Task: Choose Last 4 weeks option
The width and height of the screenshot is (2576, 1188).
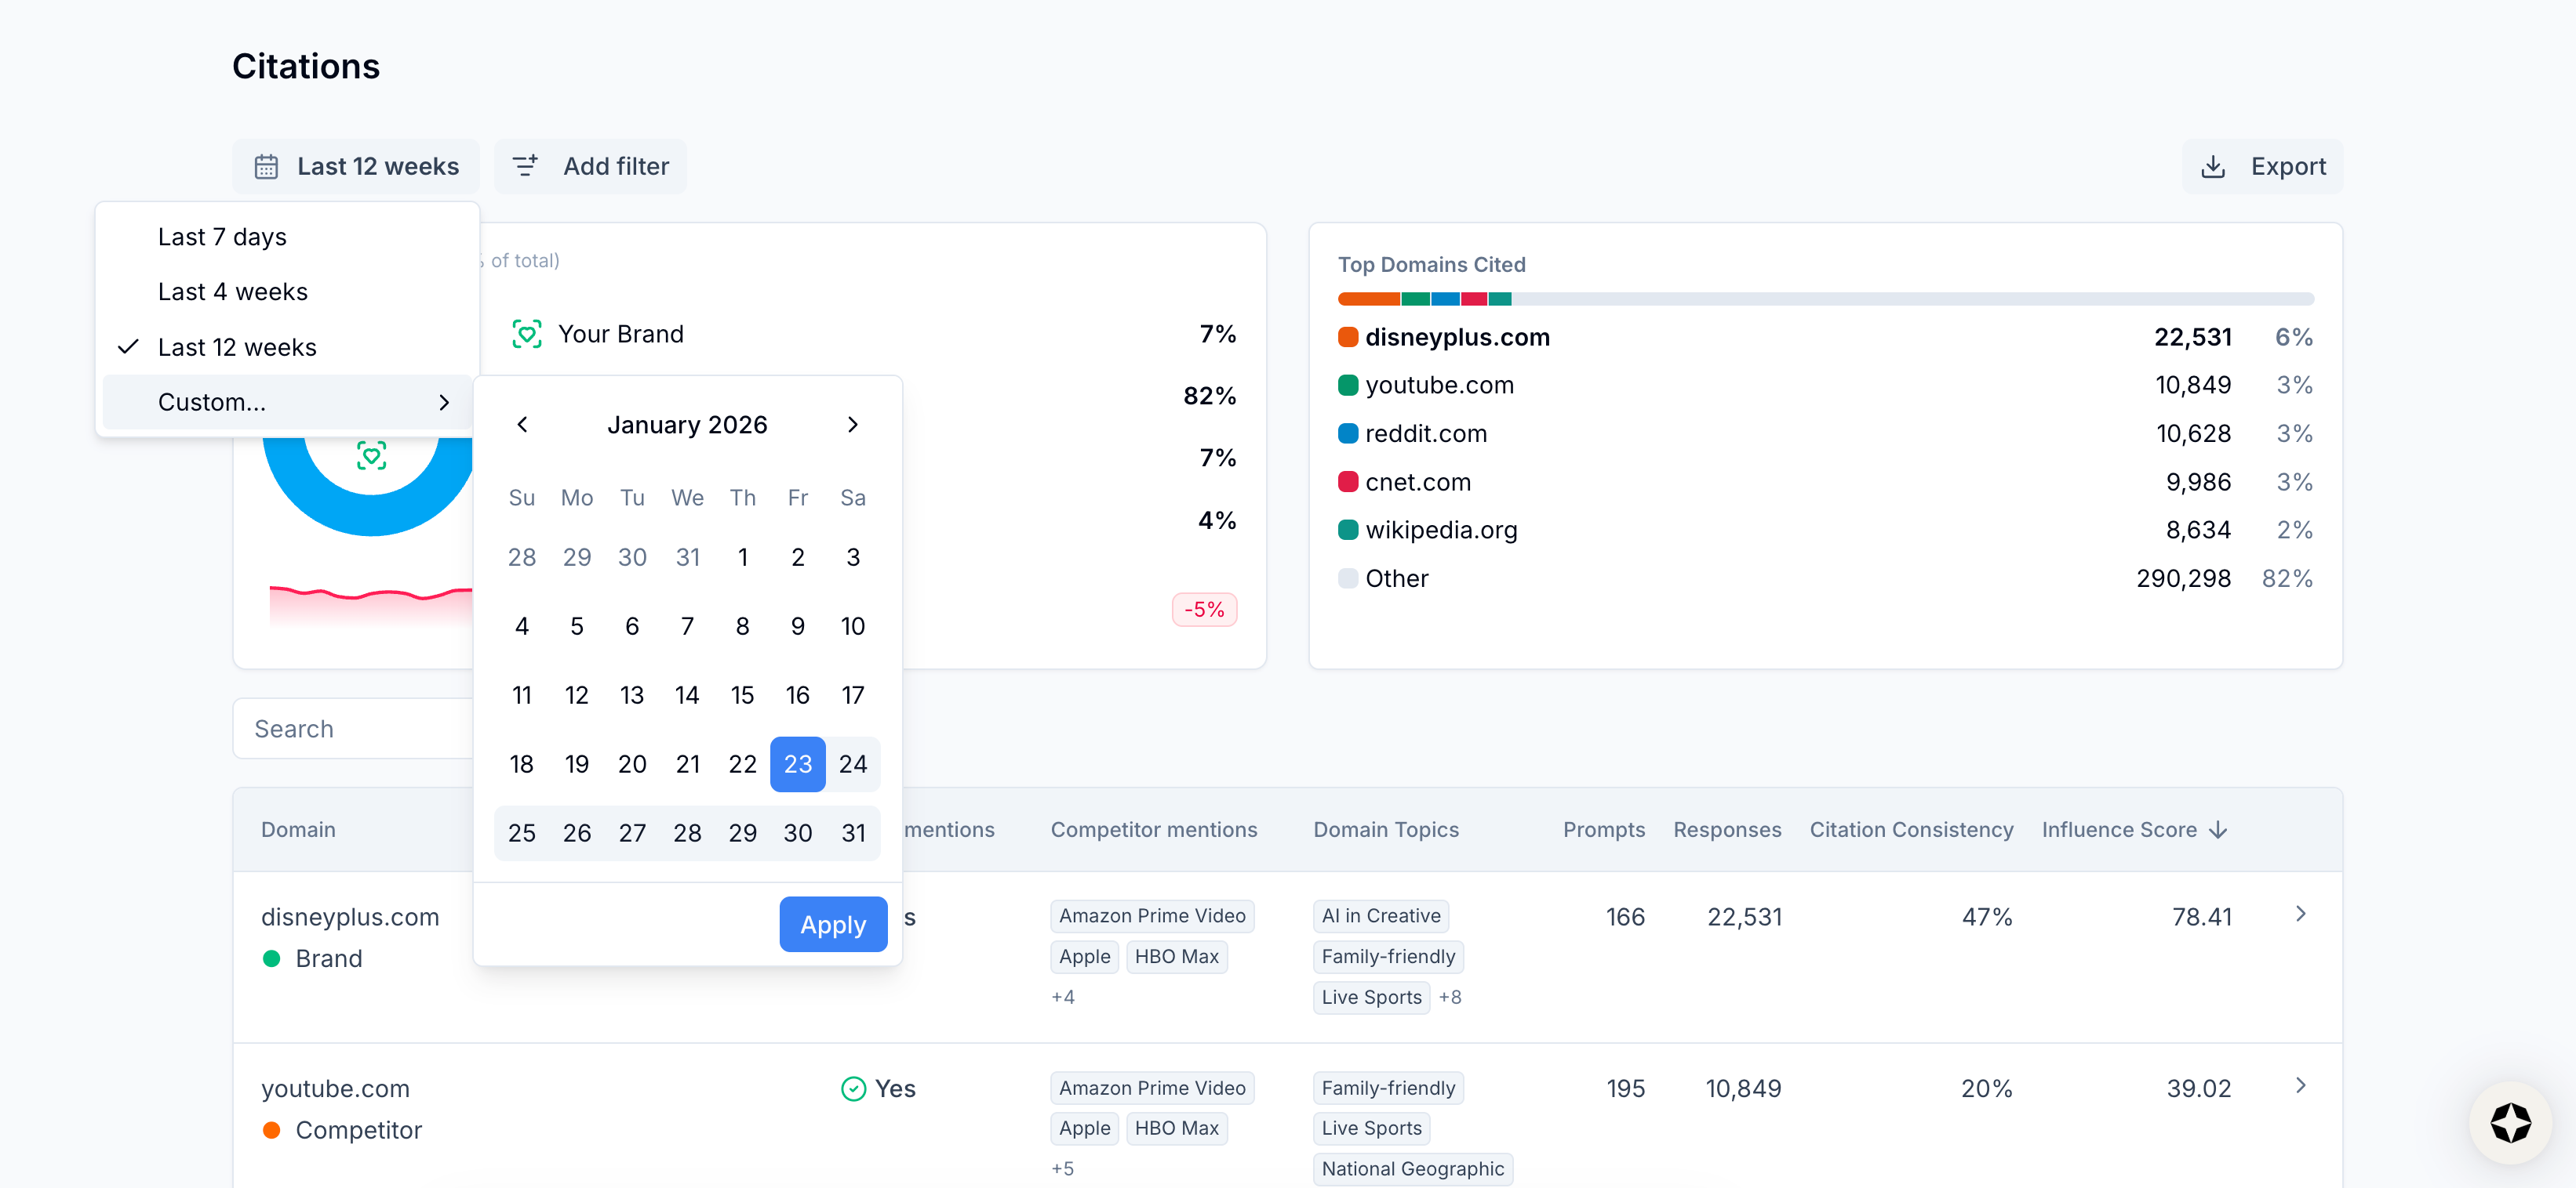Action: (233, 292)
